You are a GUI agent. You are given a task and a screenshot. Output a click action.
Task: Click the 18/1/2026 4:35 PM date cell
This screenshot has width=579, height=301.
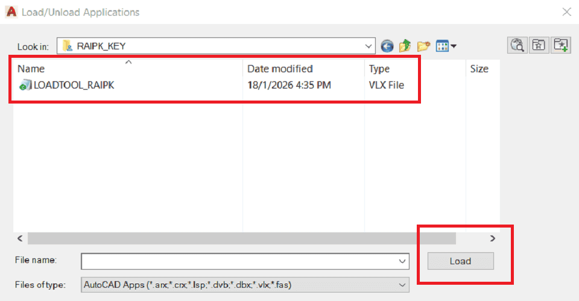click(x=289, y=85)
